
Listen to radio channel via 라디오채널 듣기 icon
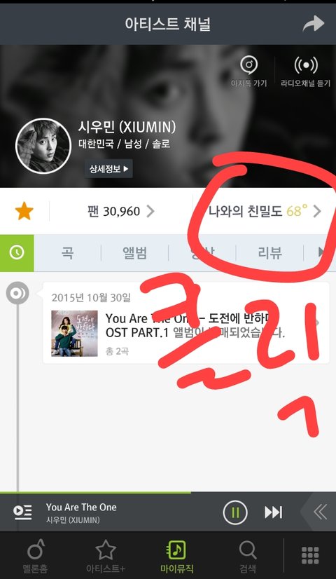pos(305,71)
